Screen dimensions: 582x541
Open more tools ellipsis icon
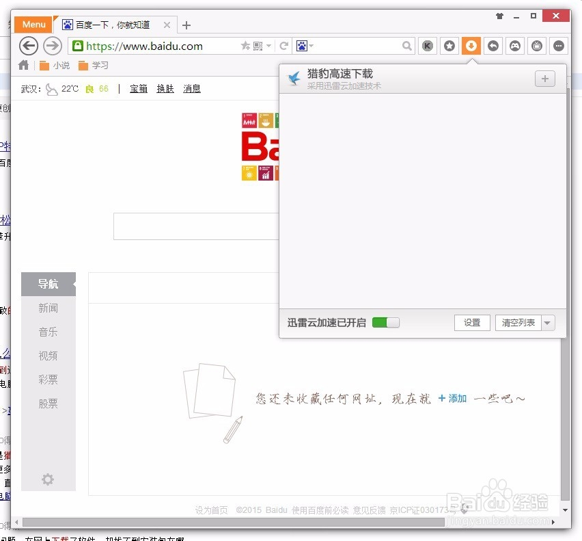click(x=559, y=46)
